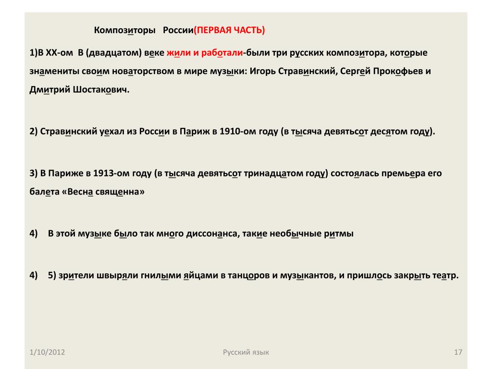Click the name 'Игорь Стравинский'
Image resolution: width=492 pixels, height=369 pixels.
(294, 71)
